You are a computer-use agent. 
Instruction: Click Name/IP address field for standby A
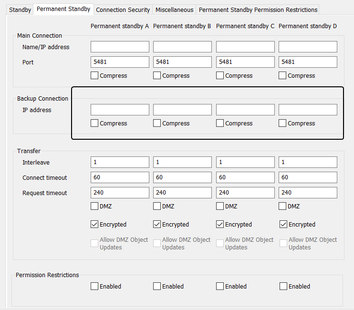click(x=120, y=47)
